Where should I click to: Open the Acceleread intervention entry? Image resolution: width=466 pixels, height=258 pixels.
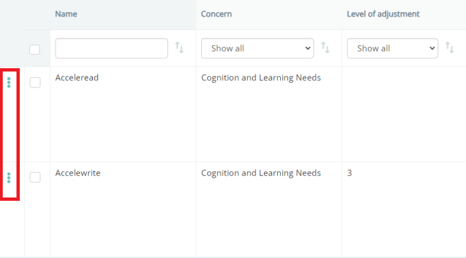click(x=77, y=78)
